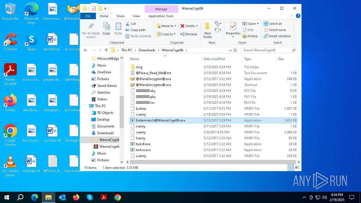This screenshot has width=361, height=203.
Task: Select the Home ribbon tab
Action: pyautogui.click(x=104, y=16)
